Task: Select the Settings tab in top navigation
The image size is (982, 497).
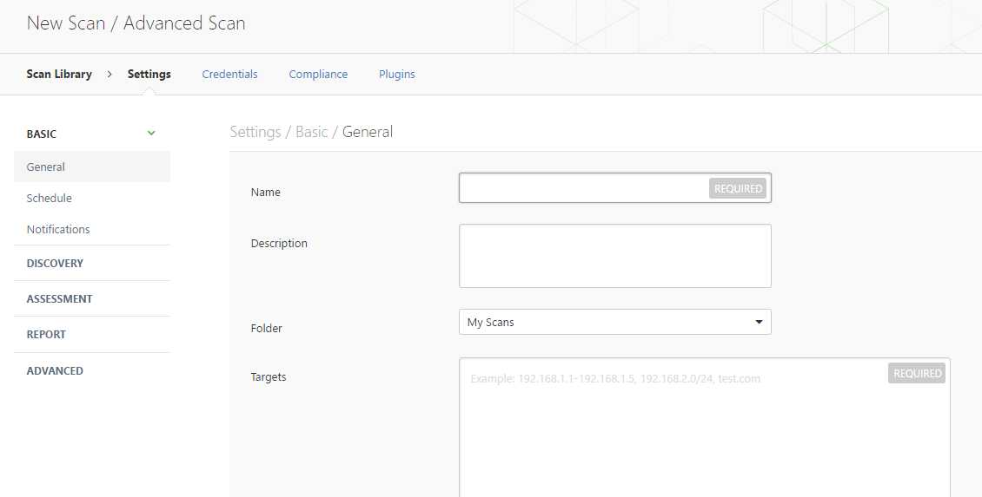Action: 149,75
